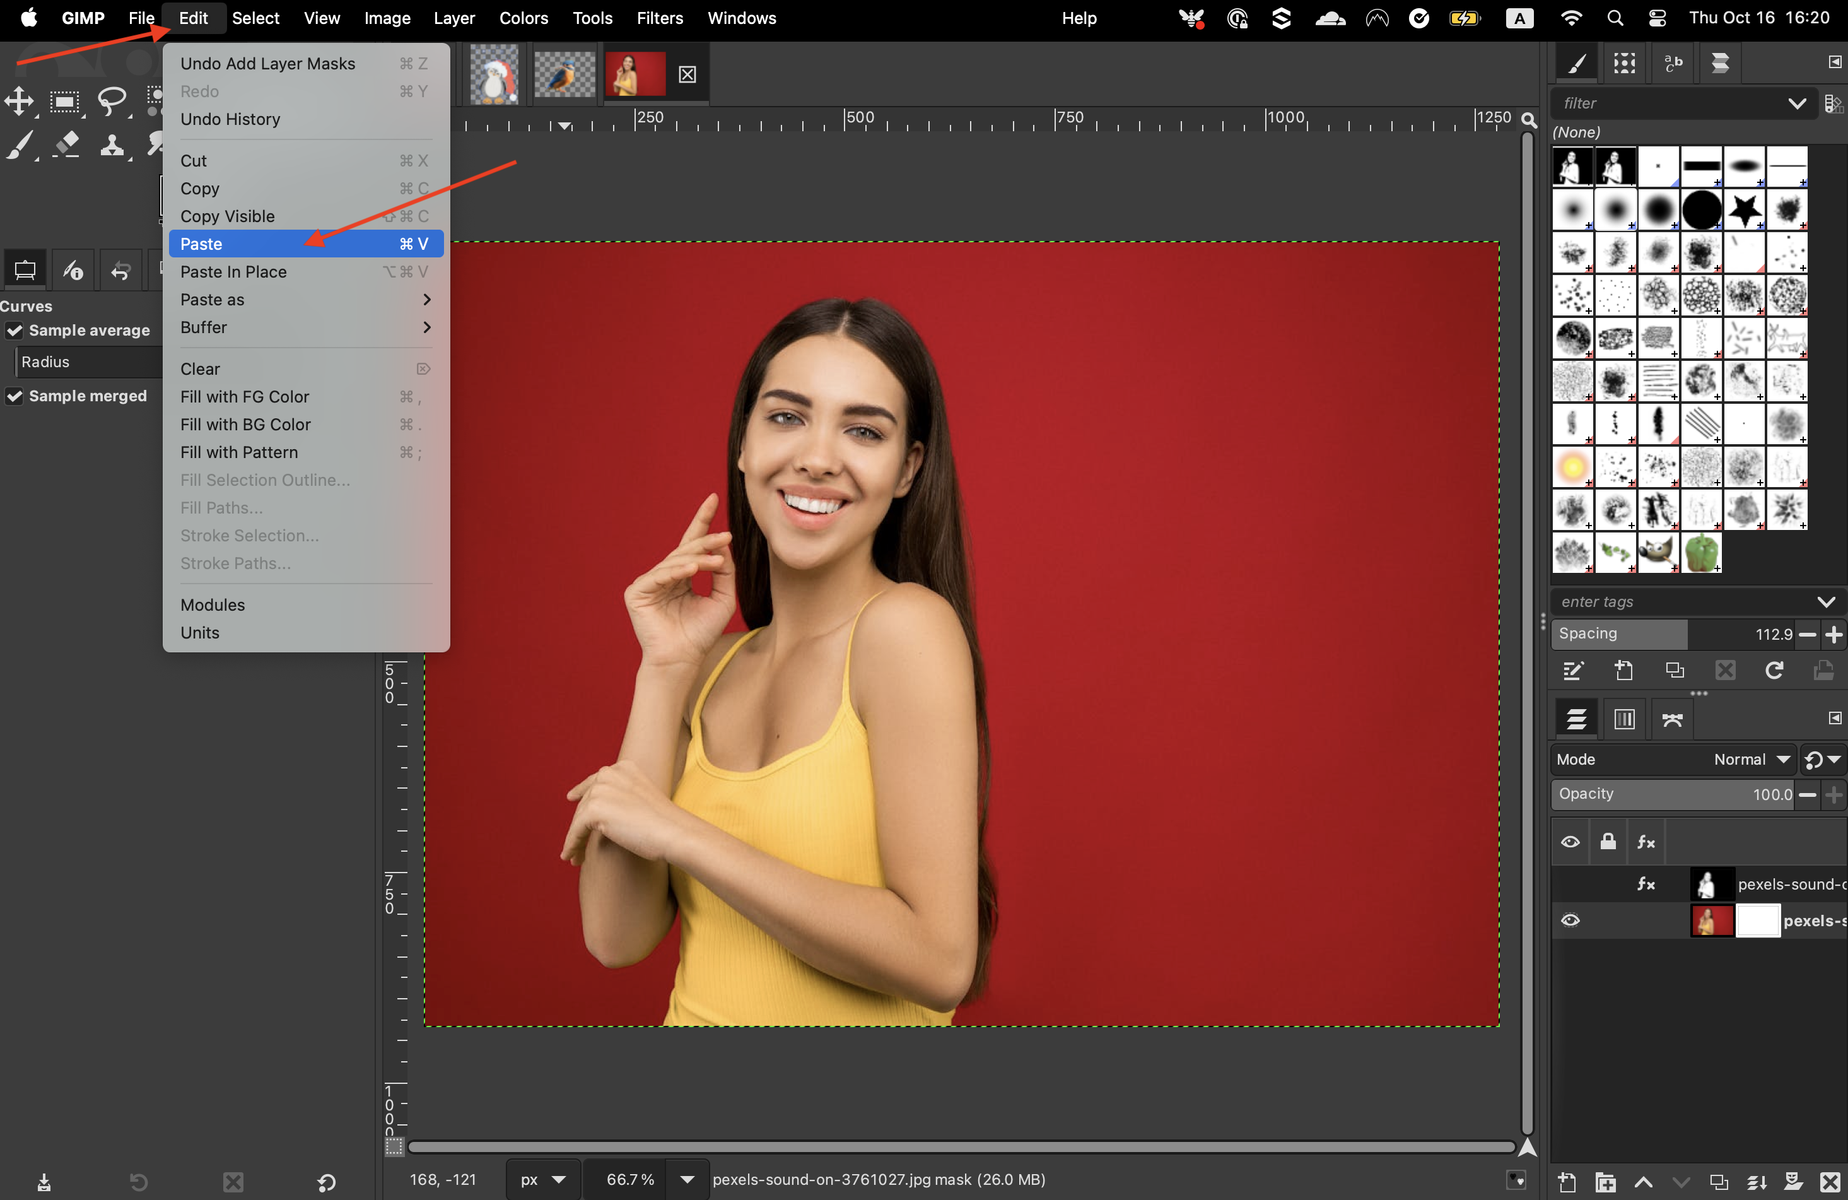Click the kingfisher bird image thumbnail
This screenshot has height=1200, width=1848.
564,74
